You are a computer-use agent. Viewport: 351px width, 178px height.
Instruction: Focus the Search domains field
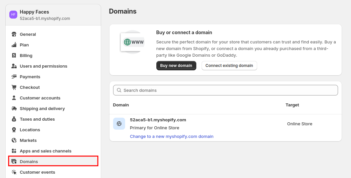(x=226, y=90)
